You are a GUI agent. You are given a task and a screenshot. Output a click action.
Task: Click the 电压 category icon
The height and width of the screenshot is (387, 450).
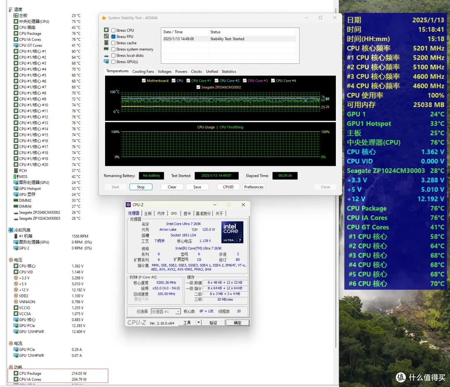pyautogui.click(x=11, y=260)
